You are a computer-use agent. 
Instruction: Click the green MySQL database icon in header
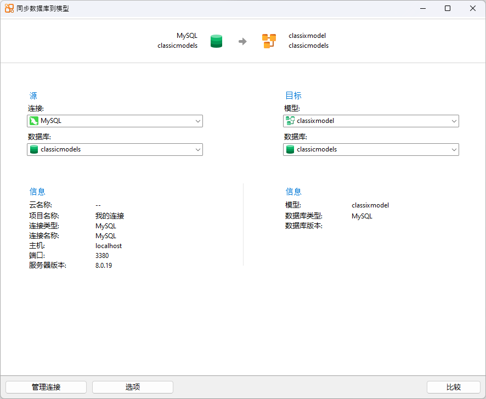(x=216, y=41)
